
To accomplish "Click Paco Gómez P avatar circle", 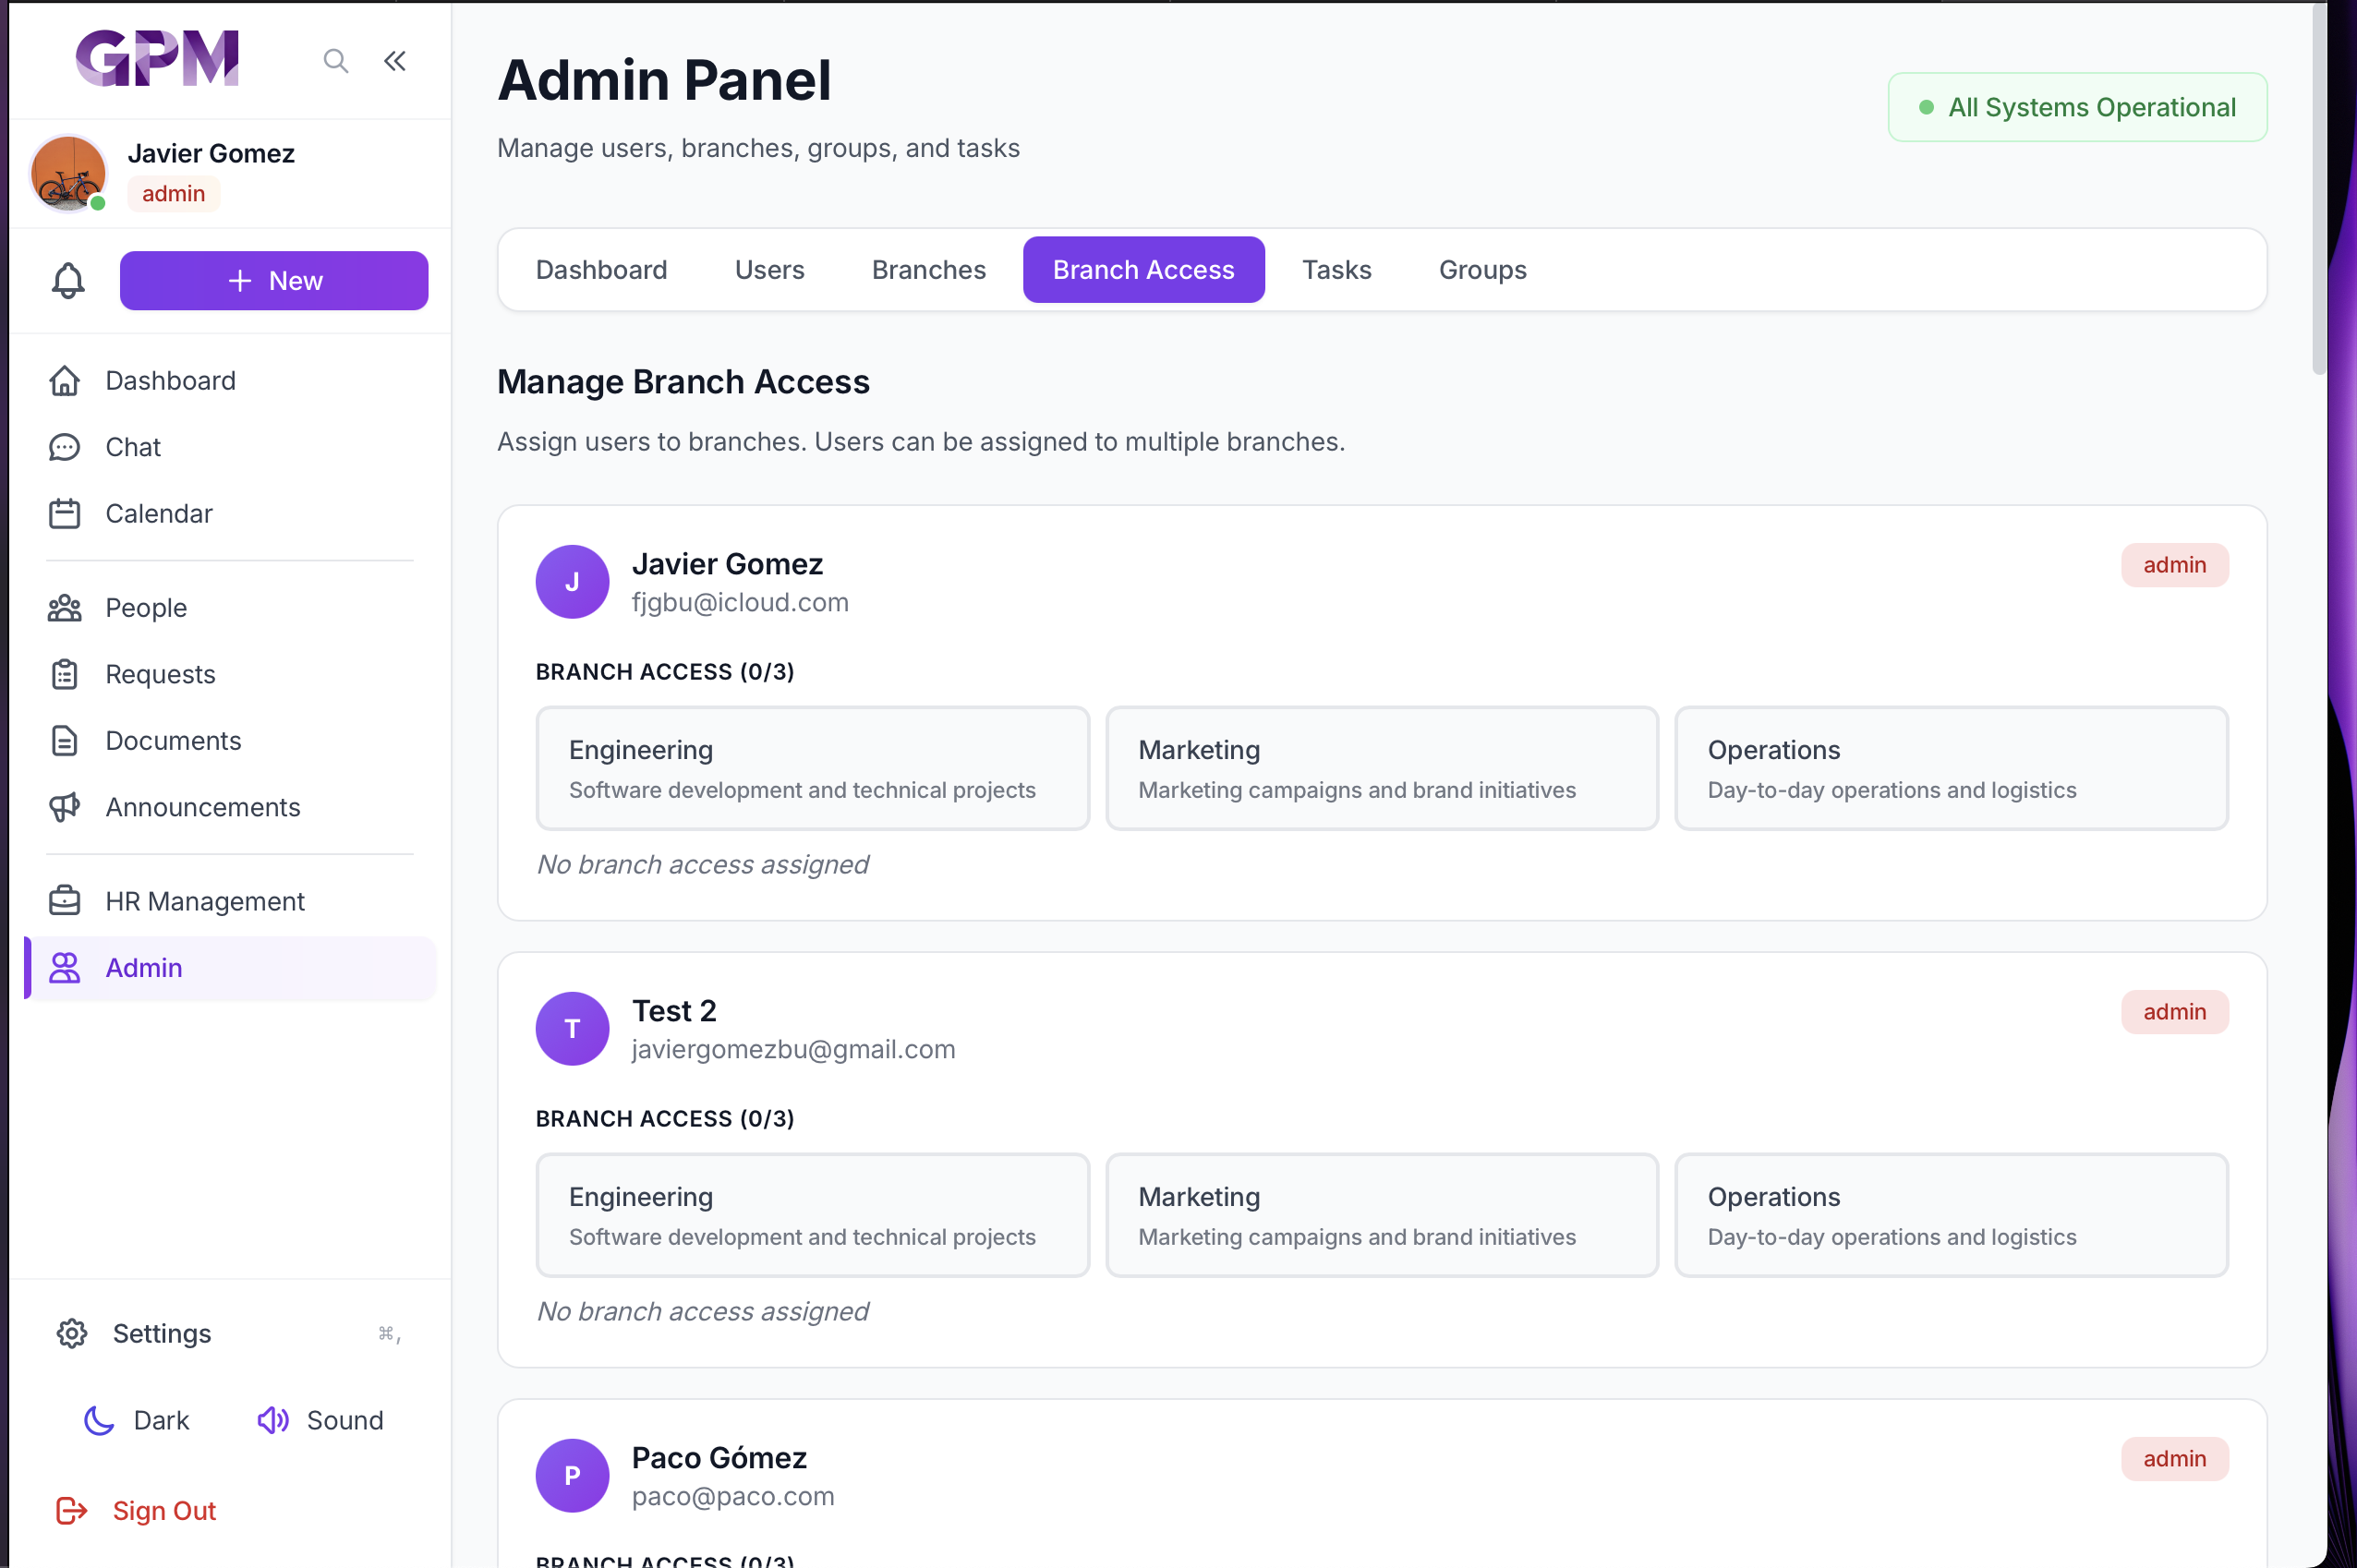I will point(572,1476).
